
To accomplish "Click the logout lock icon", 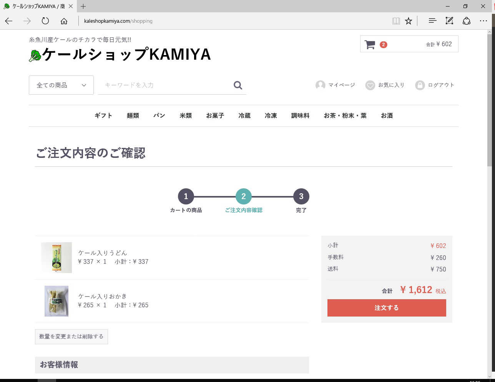I will (420, 85).
